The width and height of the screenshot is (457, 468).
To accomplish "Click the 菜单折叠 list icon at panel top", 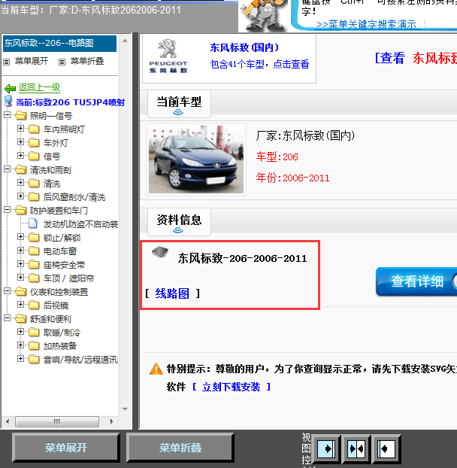I will (x=62, y=62).
